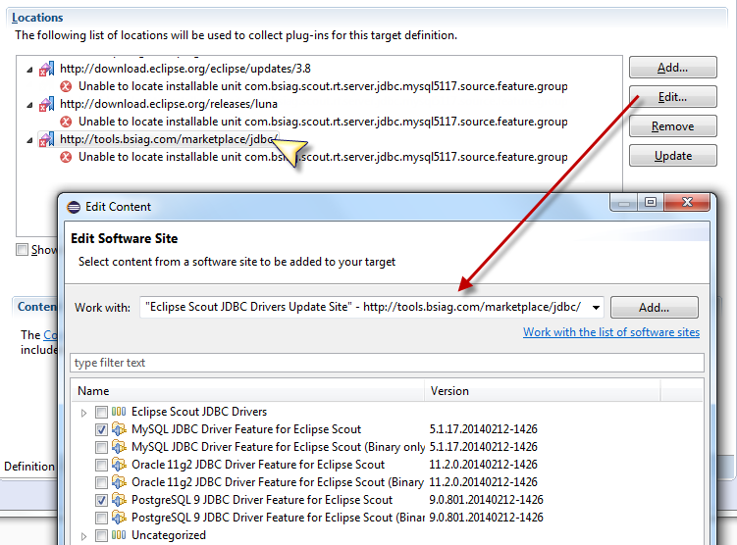Select the http://tools.bsiag.com/marketplace/jdbc/ location row

click(x=169, y=139)
